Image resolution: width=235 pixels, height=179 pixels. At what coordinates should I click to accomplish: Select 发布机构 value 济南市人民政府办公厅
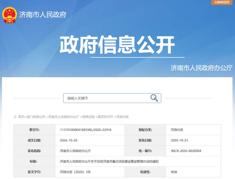[76, 151]
